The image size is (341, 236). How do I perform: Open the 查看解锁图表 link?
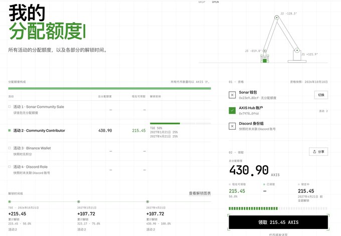[200, 193]
